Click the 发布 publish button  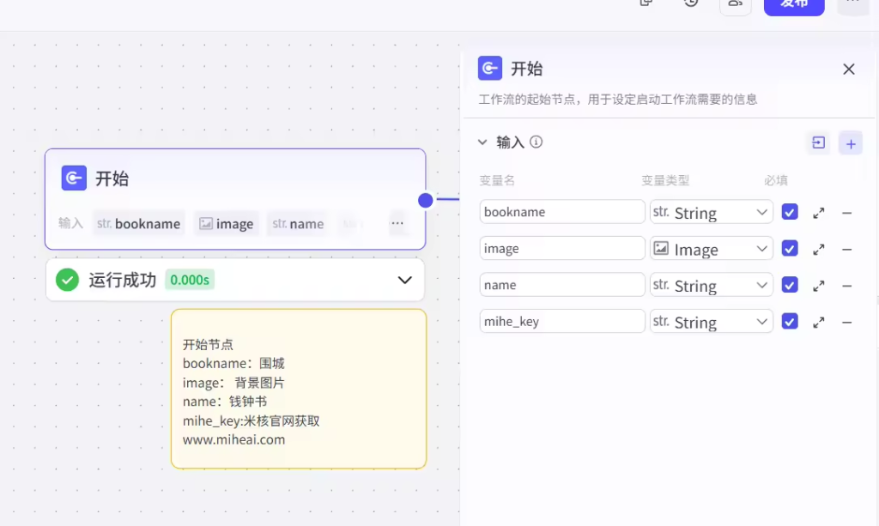point(793,4)
